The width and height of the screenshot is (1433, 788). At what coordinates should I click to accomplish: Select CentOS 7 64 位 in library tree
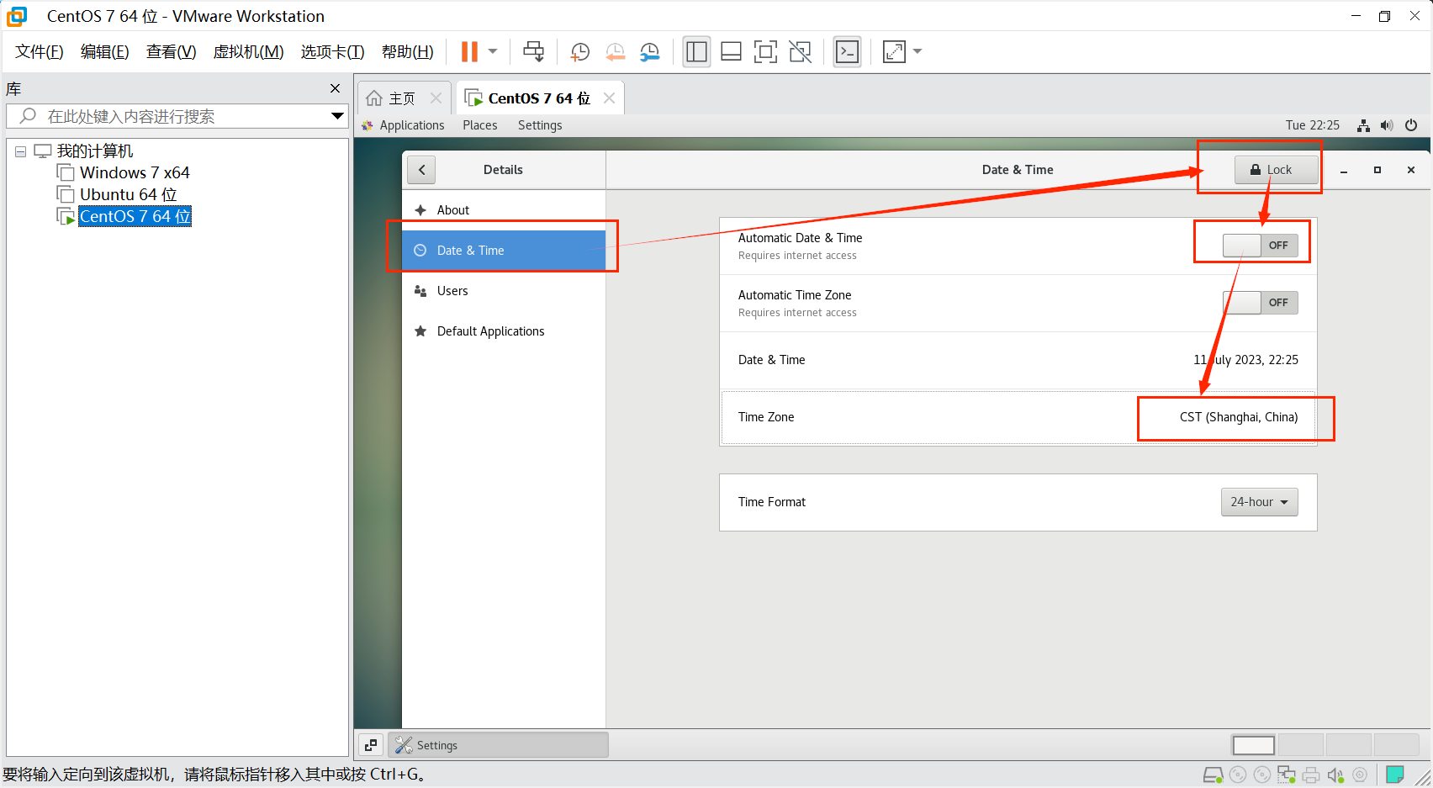(x=135, y=216)
